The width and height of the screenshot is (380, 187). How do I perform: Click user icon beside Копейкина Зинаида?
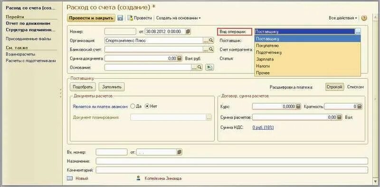pyautogui.click(x=138, y=178)
